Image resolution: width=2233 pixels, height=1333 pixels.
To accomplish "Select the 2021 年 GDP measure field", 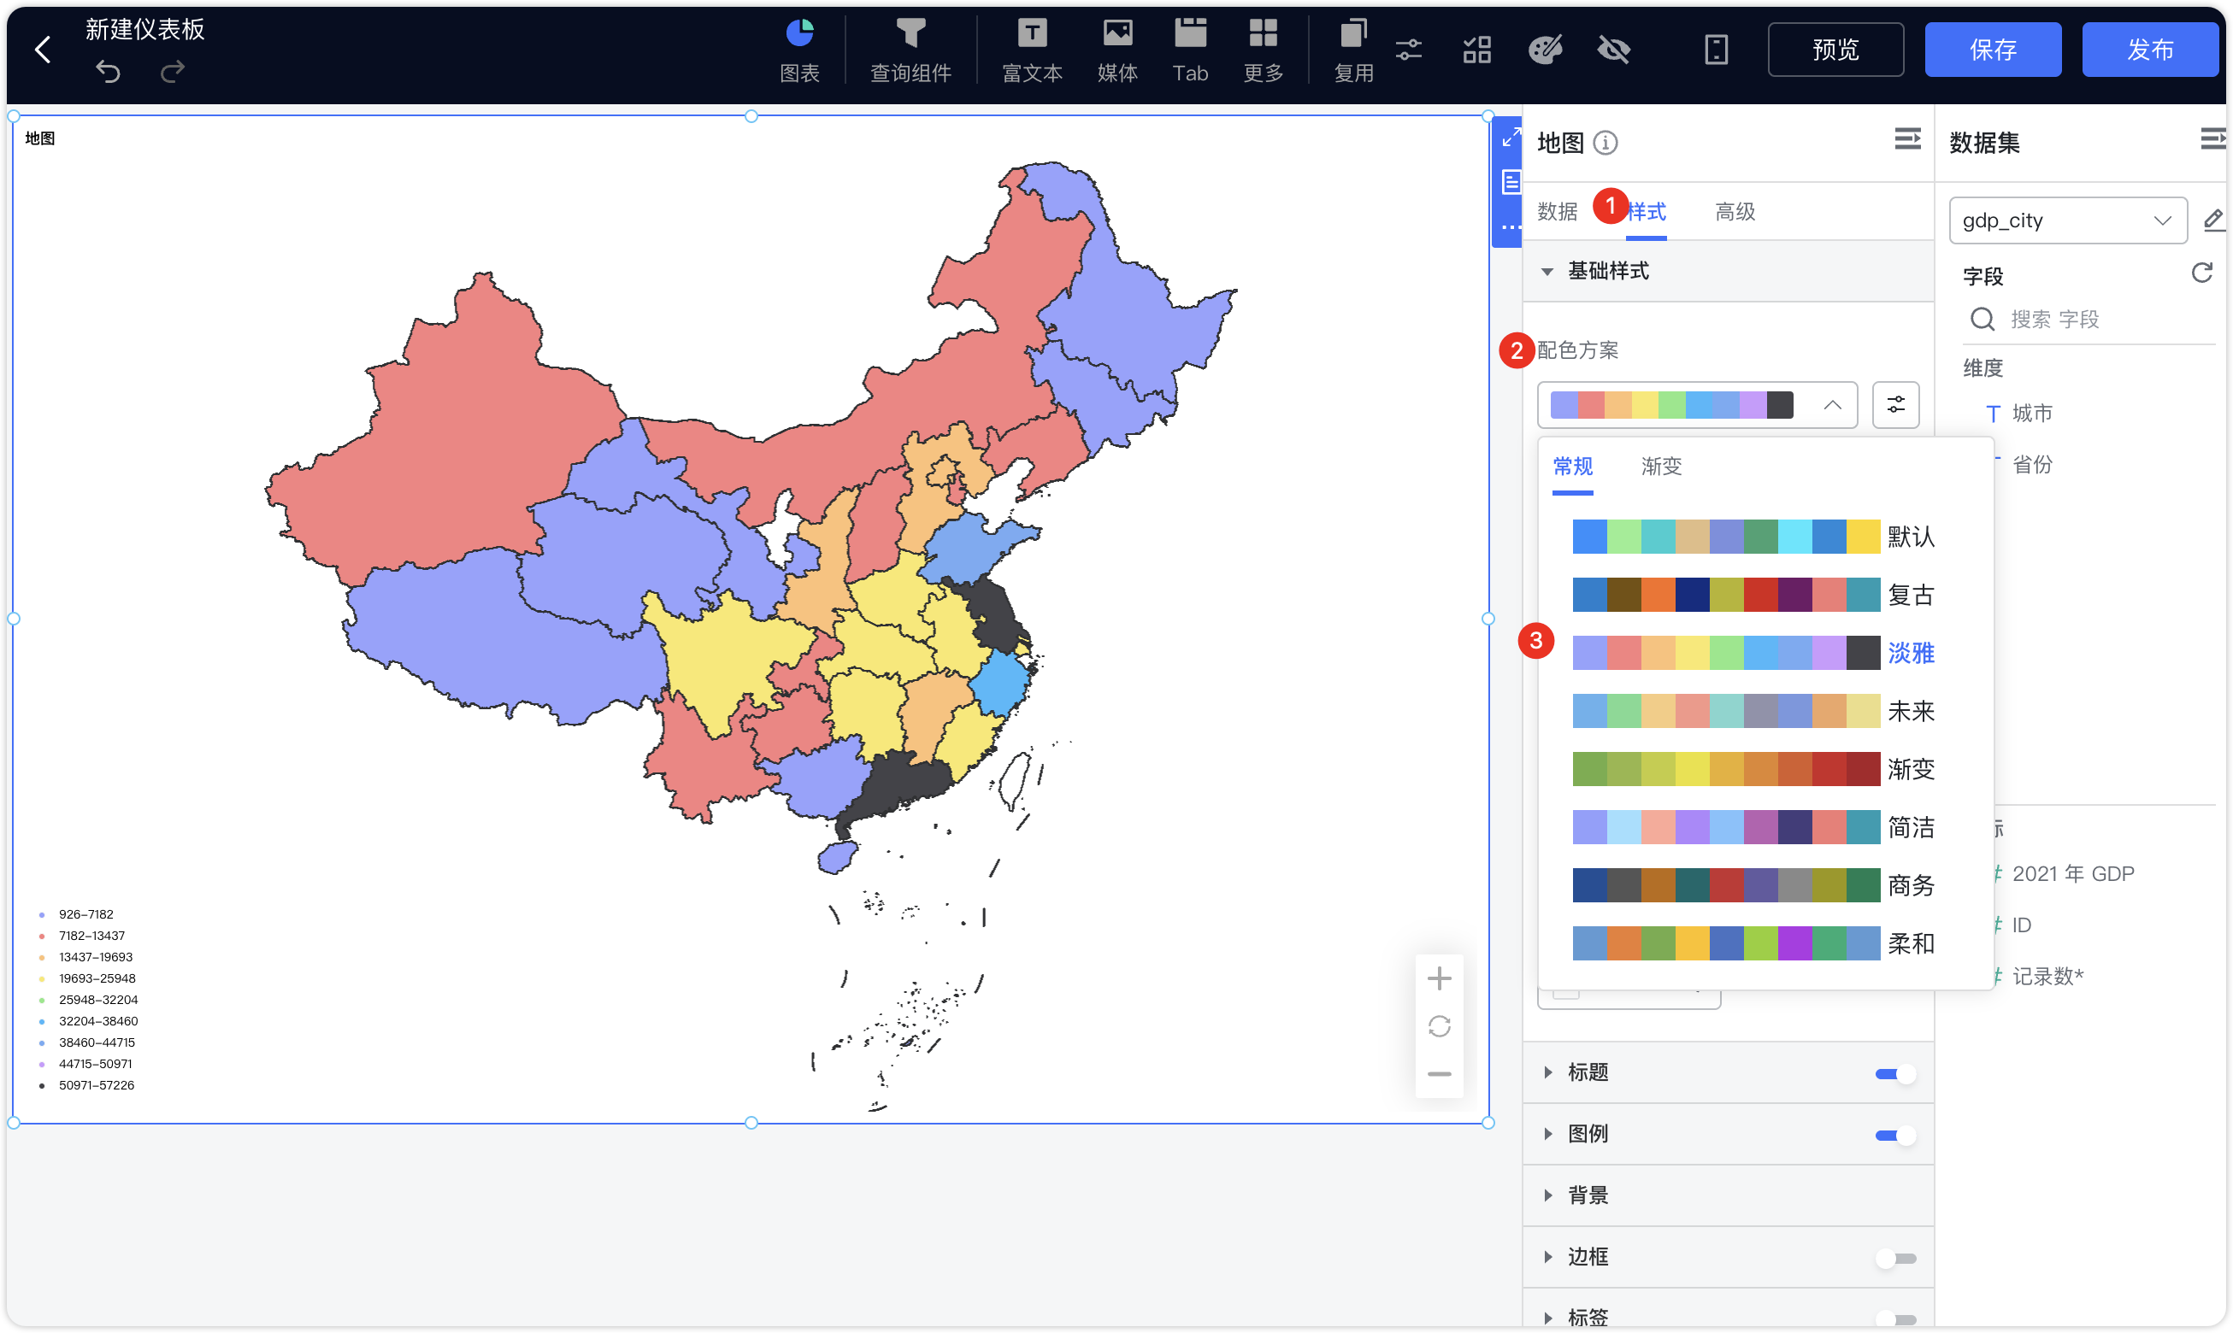I will [2072, 874].
